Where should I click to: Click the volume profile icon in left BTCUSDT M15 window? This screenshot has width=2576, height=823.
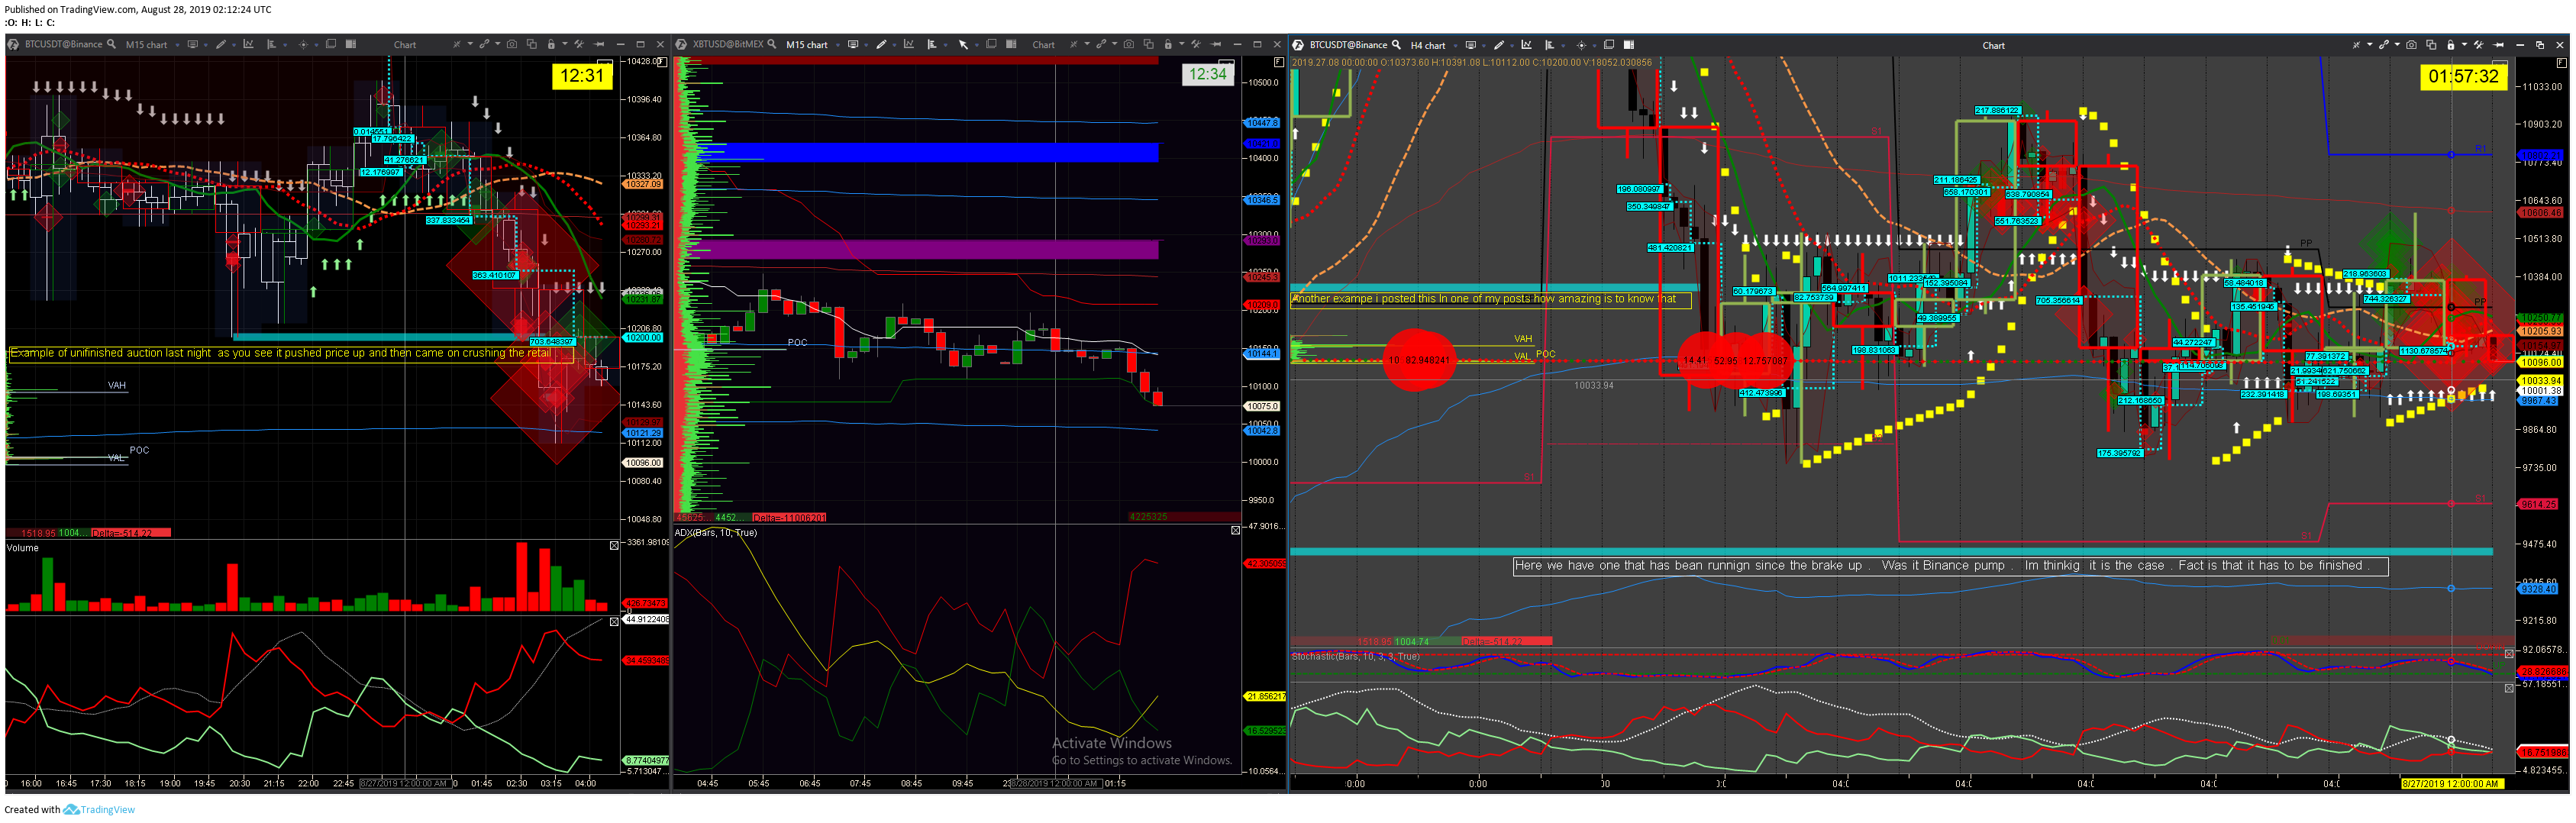[x=271, y=44]
